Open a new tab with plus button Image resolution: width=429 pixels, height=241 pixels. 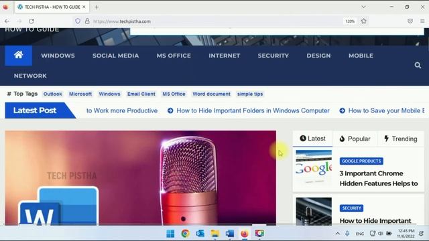[x=97, y=7]
